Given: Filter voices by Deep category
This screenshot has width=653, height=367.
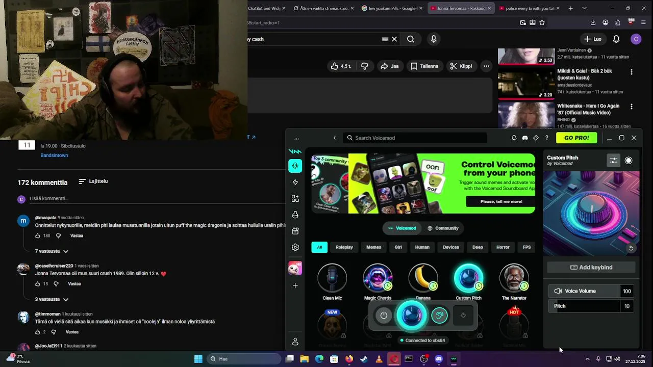Looking at the screenshot, I should pos(478,247).
